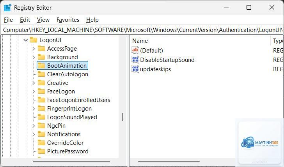
Task: Click the Type column header
Action: (277, 41)
